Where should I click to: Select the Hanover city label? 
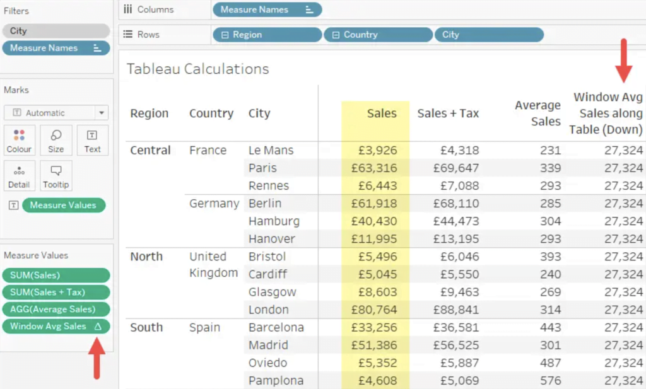(271, 239)
